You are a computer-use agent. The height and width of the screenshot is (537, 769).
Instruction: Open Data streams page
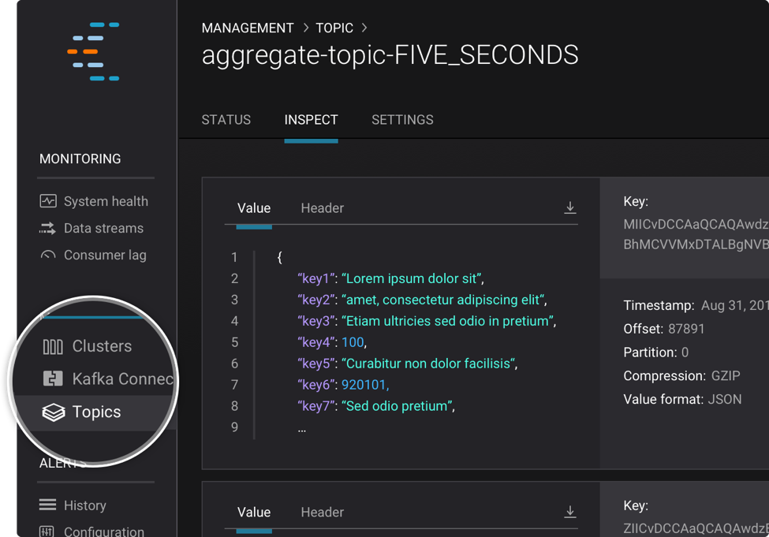pyautogui.click(x=103, y=228)
